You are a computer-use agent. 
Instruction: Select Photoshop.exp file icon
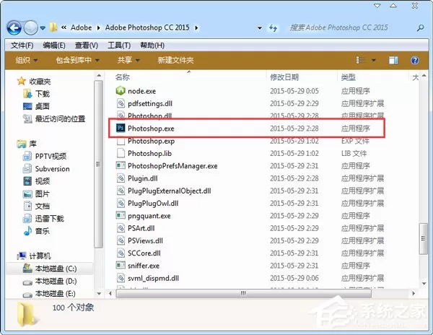(x=121, y=141)
